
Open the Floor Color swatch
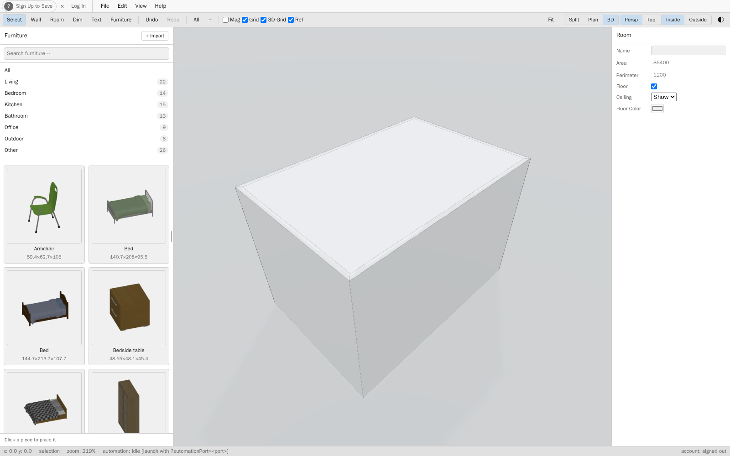pyautogui.click(x=657, y=109)
